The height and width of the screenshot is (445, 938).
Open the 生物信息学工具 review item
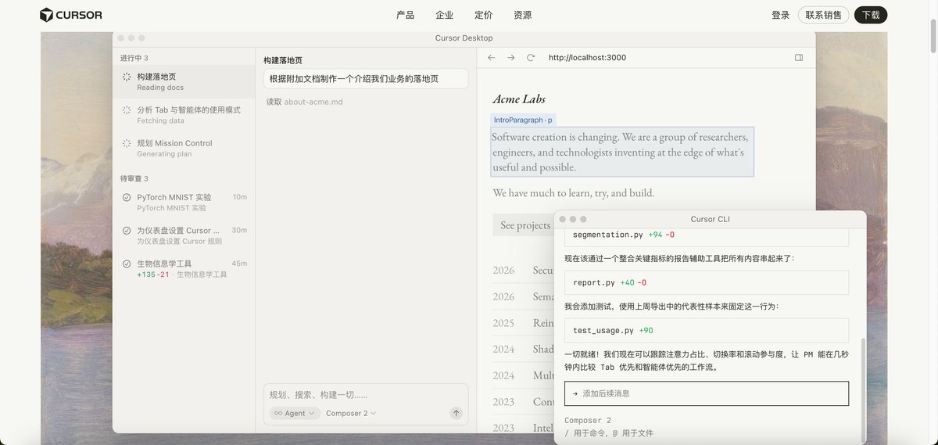click(184, 268)
